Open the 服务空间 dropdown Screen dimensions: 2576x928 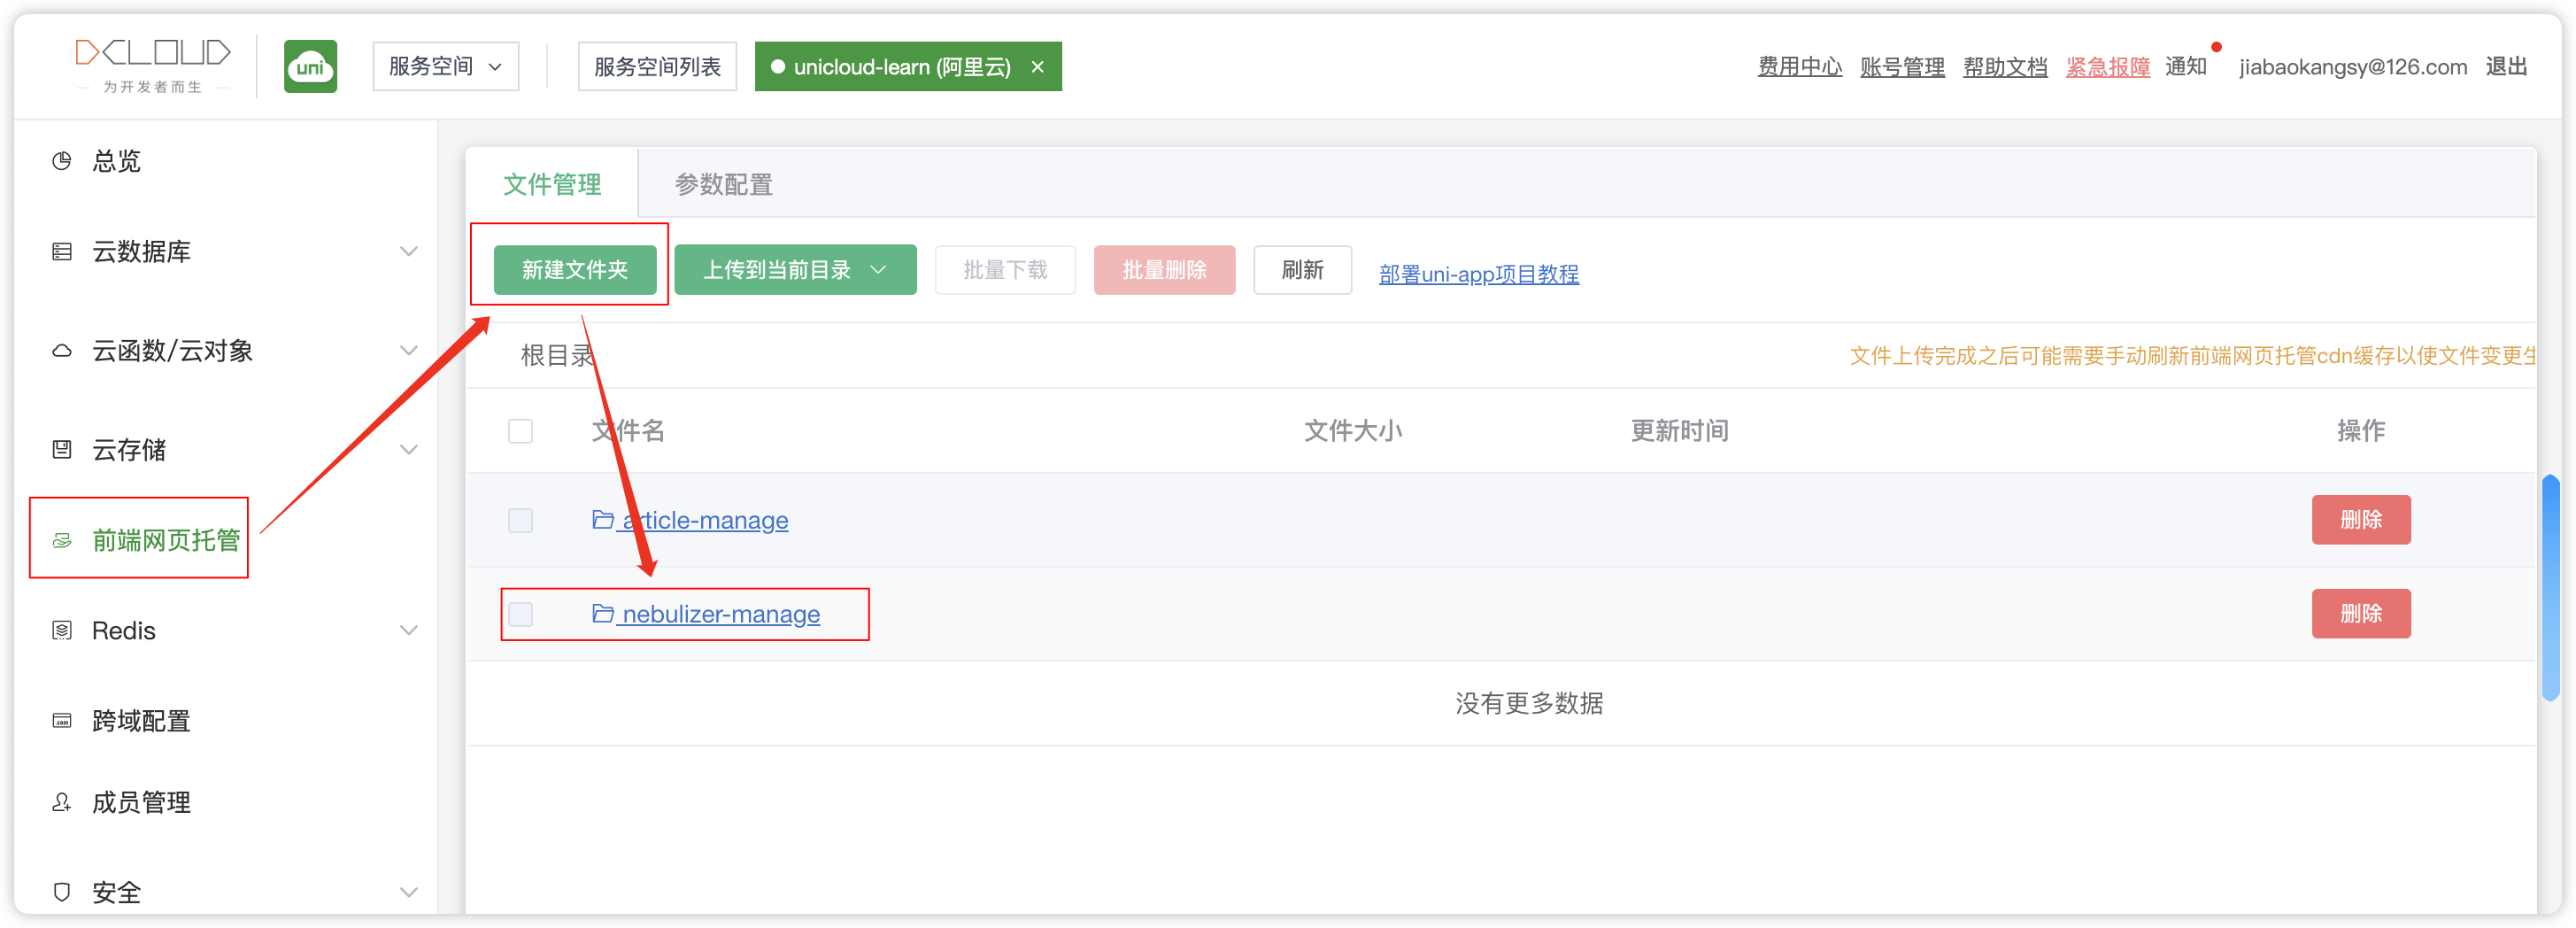[x=445, y=67]
